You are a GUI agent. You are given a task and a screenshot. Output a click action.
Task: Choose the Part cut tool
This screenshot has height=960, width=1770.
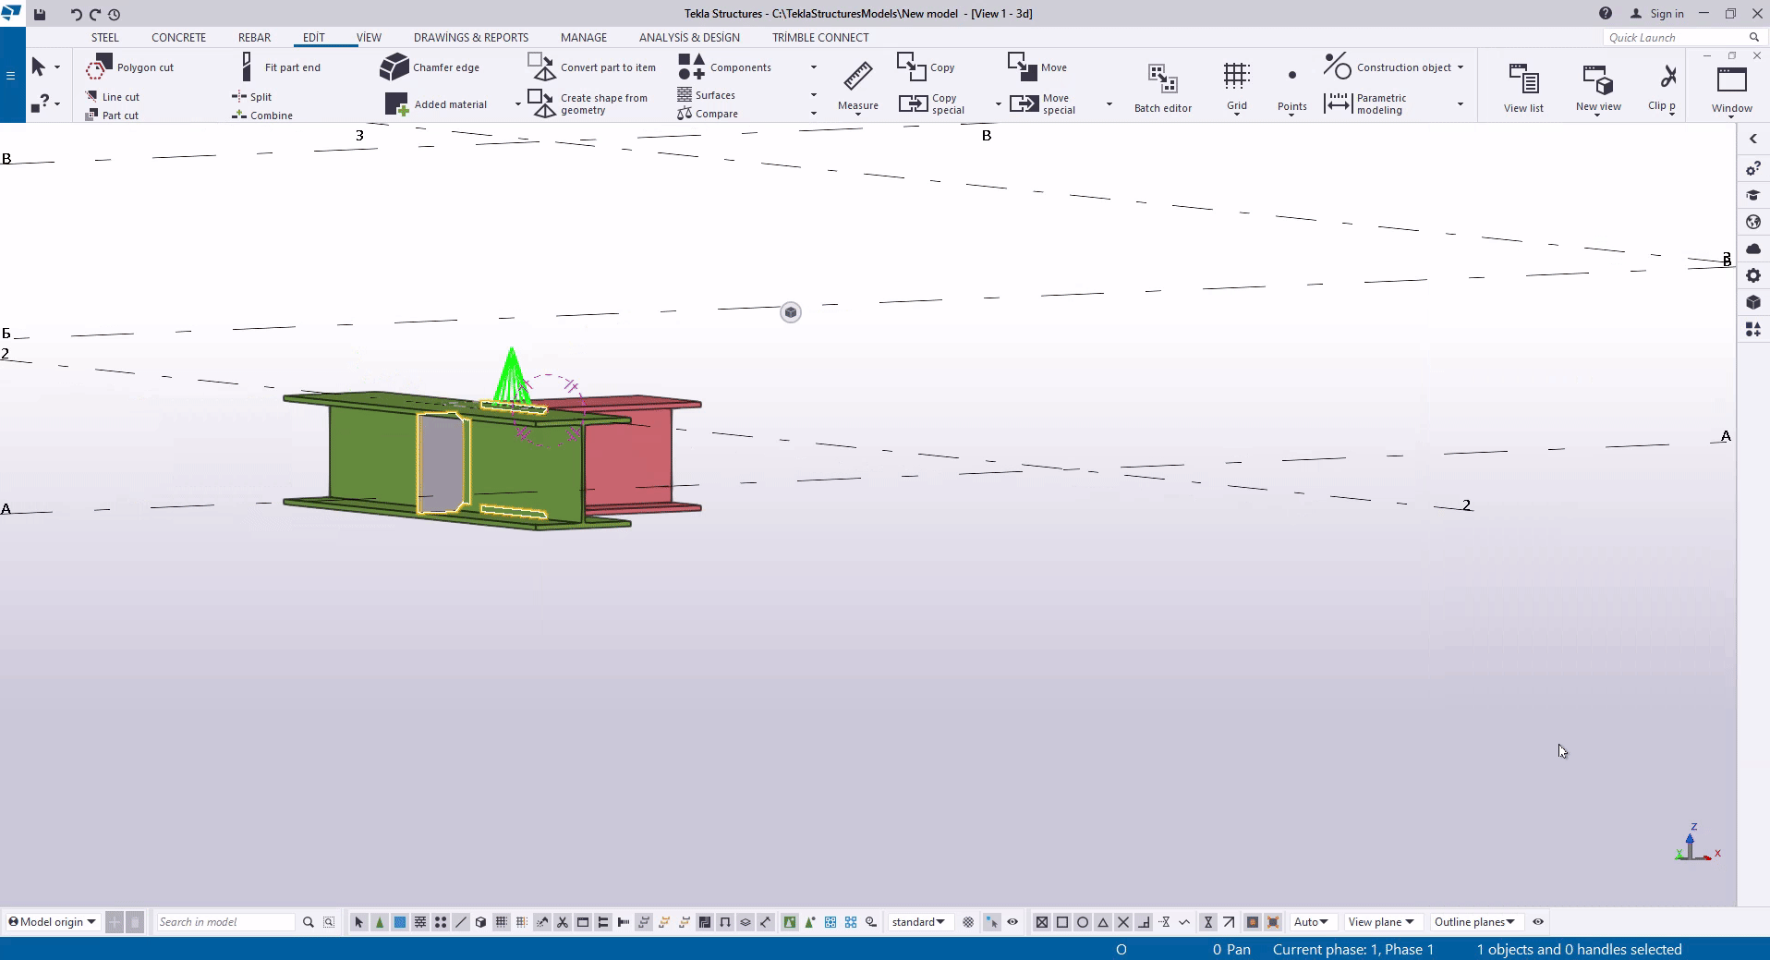113,115
